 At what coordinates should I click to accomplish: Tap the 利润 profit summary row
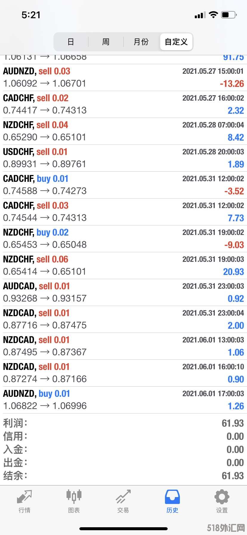(123, 423)
